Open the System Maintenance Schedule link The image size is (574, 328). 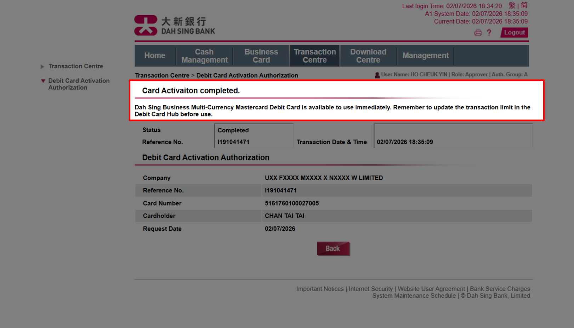[x=414, y=296]
